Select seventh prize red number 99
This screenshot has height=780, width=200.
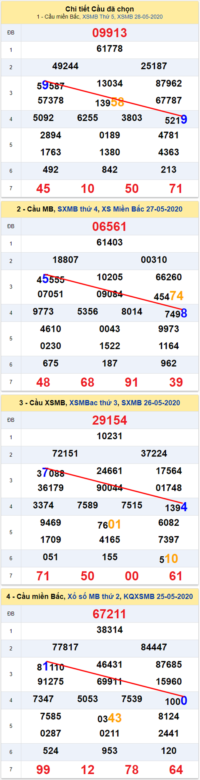pyautogui.click(x=43, y=770)
